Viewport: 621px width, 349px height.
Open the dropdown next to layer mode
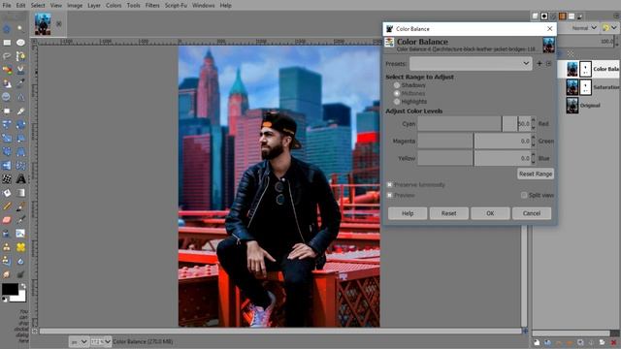(610, 28)
